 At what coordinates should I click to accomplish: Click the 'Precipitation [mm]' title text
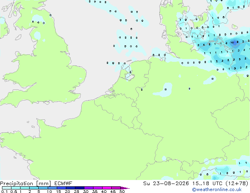click(x=25, y=184)
